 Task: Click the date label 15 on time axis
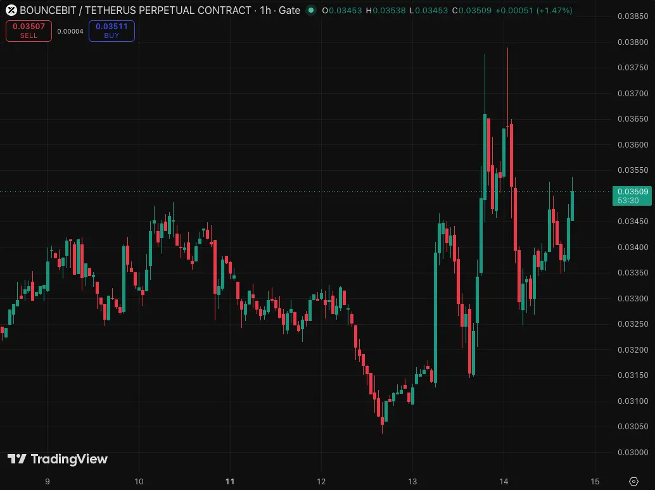coord(595,482)
